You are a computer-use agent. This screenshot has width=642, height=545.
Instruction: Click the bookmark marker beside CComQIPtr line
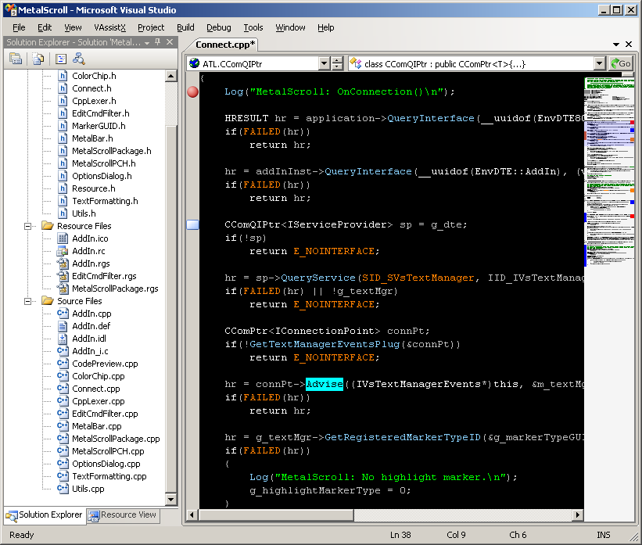(x=193, y=224)
